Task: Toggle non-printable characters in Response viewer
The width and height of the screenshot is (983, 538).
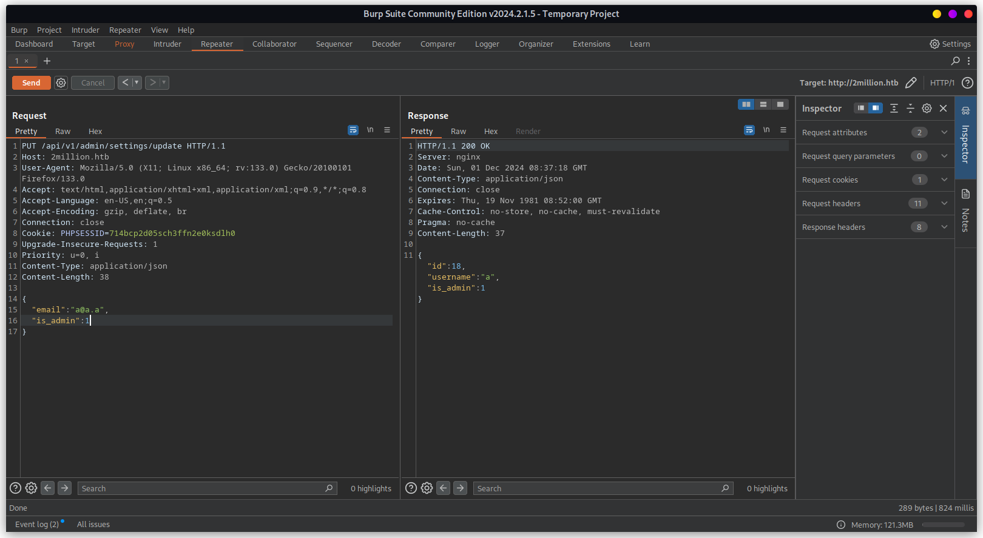Action: [x=766, y=130]
